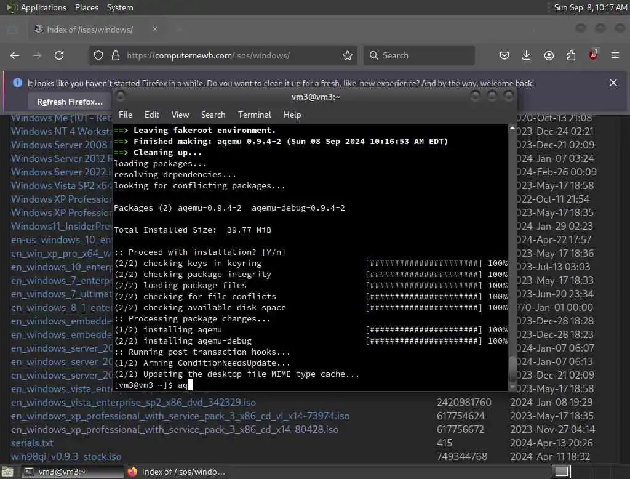Image resolution: width=630 pixels, height=479 pixels.
Task: Open the Firefox downloads panel
Action: (x=527, y=55)
